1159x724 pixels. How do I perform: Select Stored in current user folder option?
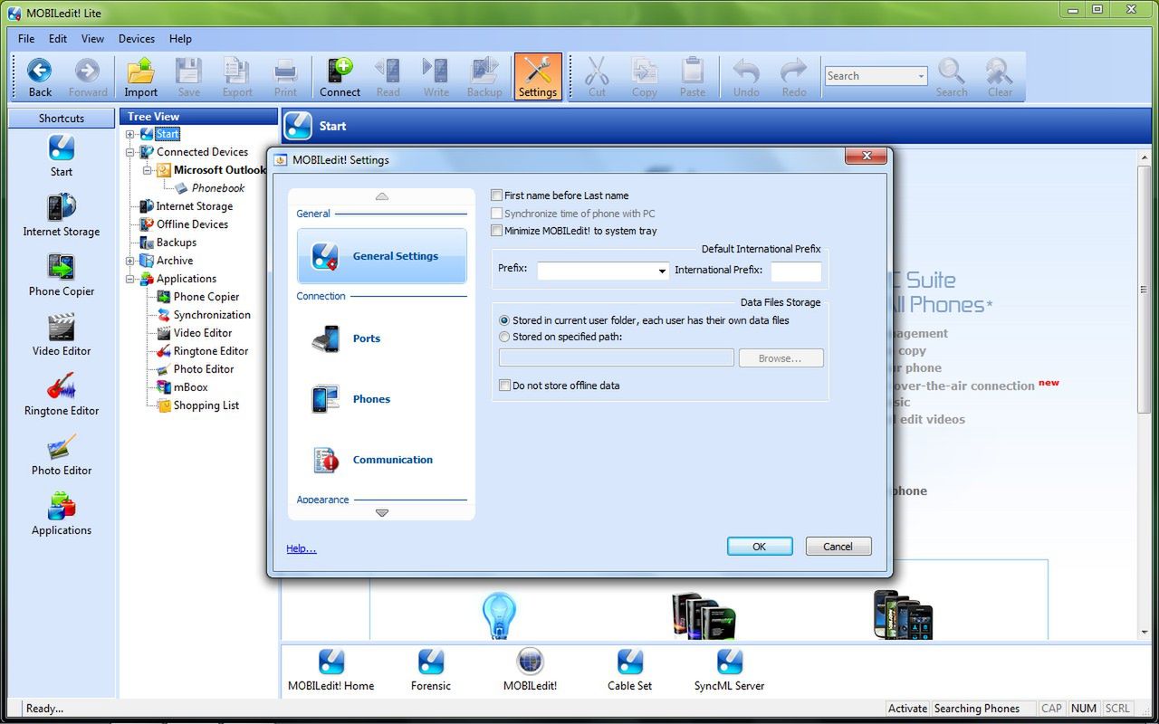[504, 320]
